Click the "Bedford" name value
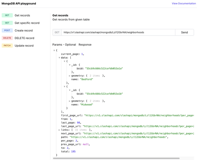197x163 pixels. tap(87, 79)
